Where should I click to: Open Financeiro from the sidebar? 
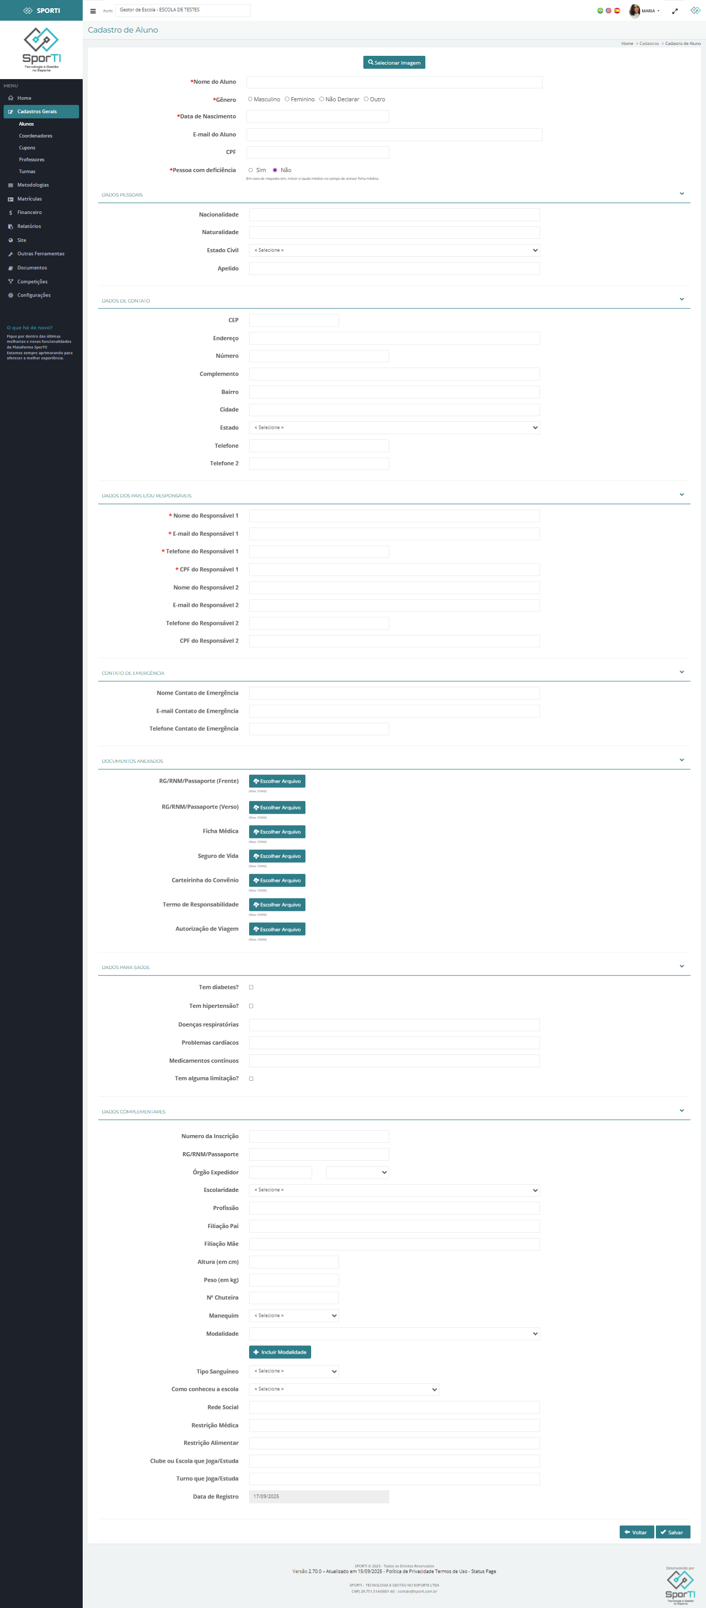point(29,213)
